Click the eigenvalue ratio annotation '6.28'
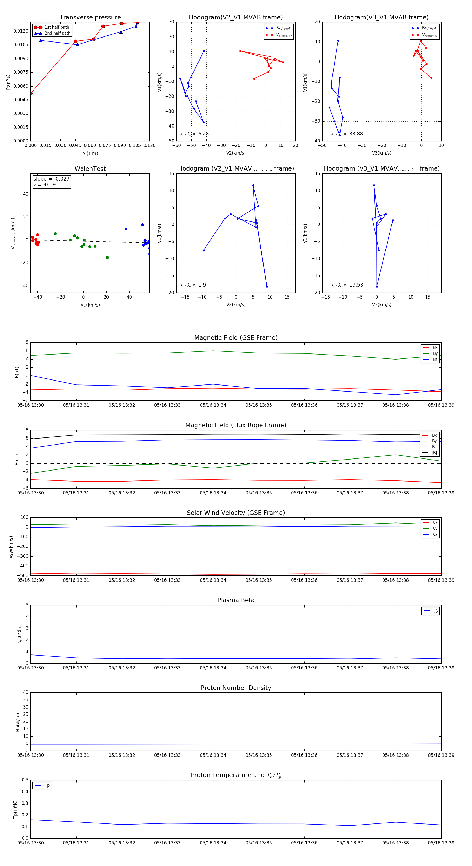 click(194, 134)
